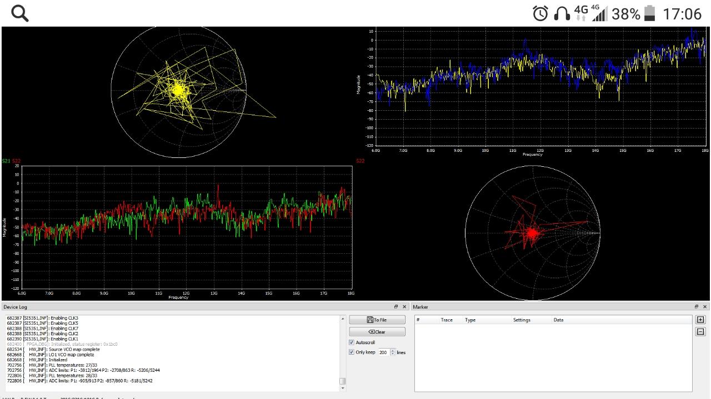The height and width of the screenshot is (399, 711).
Task: Click the add marker plus icon
Action: [x=700, y=320]
